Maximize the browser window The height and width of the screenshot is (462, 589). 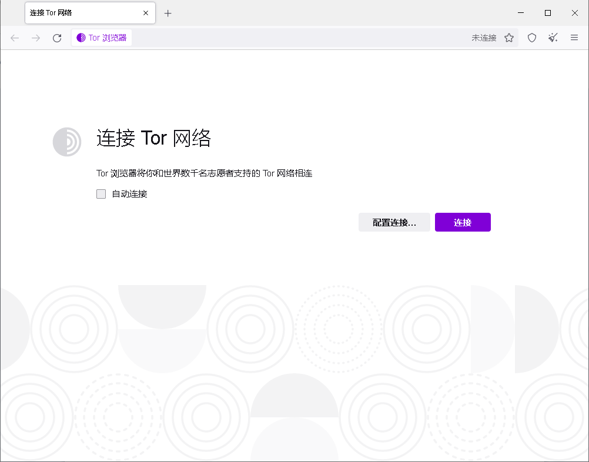(548, 13)
